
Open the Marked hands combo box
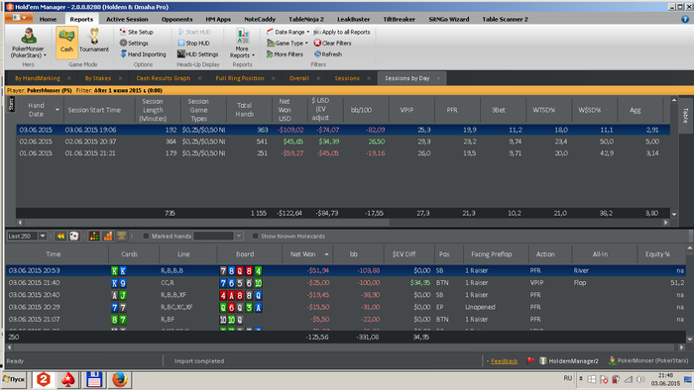218,236
